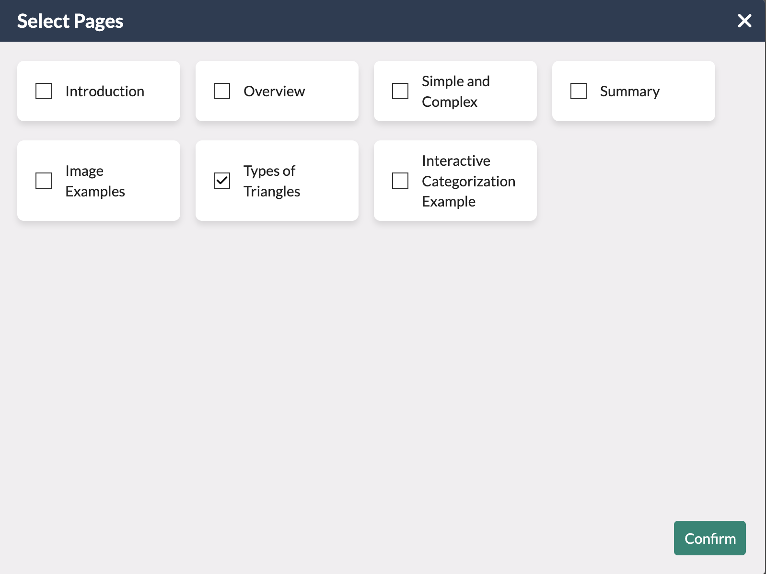
Task: Check the Introduction checkbox
Action: click(43, 91)
